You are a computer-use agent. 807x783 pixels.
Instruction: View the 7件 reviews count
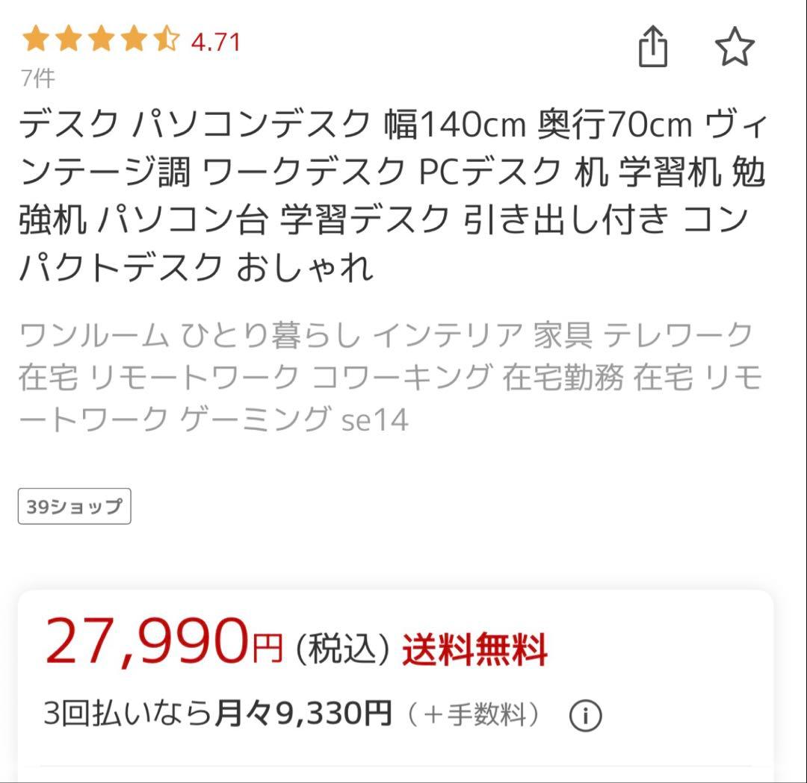[37, 78]
